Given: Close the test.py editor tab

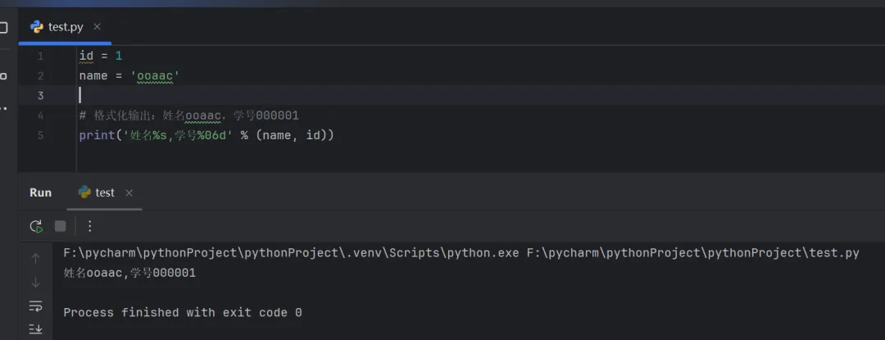Looking at the screenshot, I should pyautogui.click(x=97, y=27).
